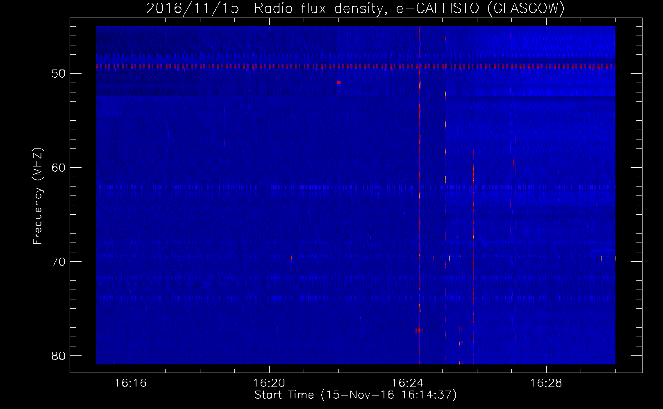Click the "16:24" time tick label
663x409 pixels.
tap(408, 383)
